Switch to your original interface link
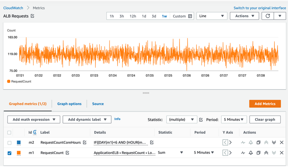This screenshot has height=167, width=288. (260, 8)
